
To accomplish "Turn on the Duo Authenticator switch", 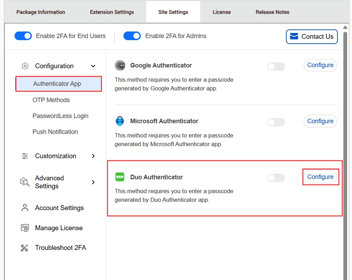I will tap(276, 178).
